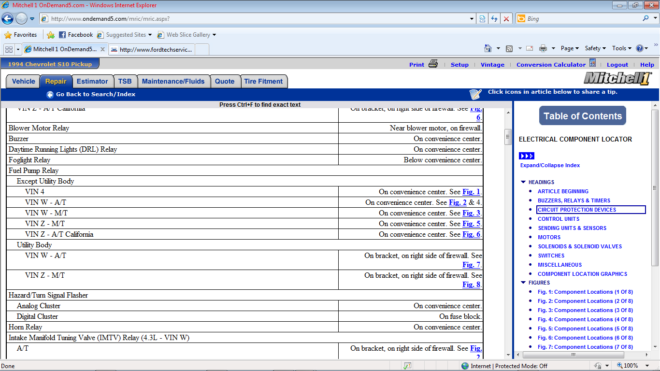The width and height of the screenshot is (660, 371).
Task: Collapse the FIGURES section arrow
Action: pos(523,283)
